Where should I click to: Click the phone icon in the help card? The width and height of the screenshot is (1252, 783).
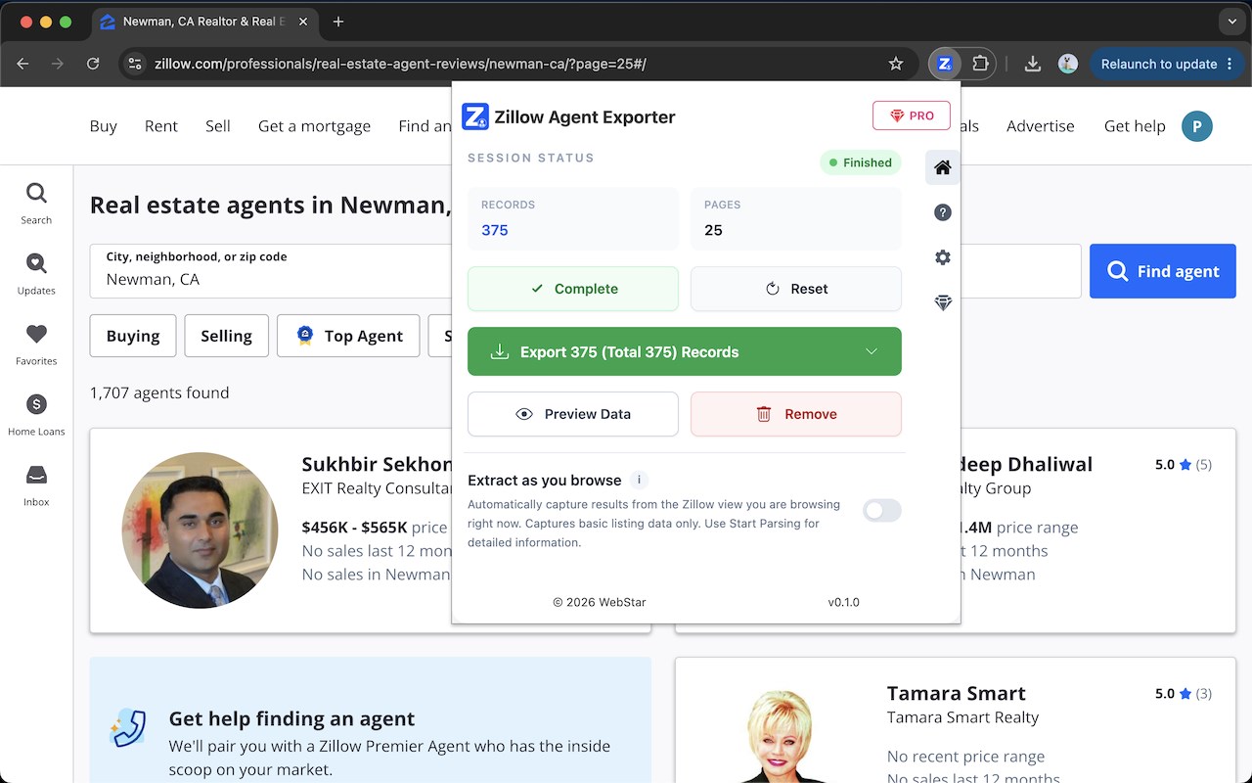[x=128, y=728]
